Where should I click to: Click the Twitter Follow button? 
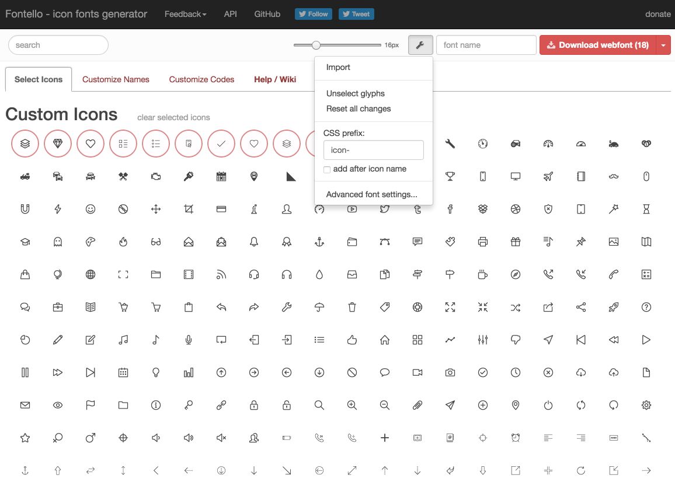click(x=314, y=14)
